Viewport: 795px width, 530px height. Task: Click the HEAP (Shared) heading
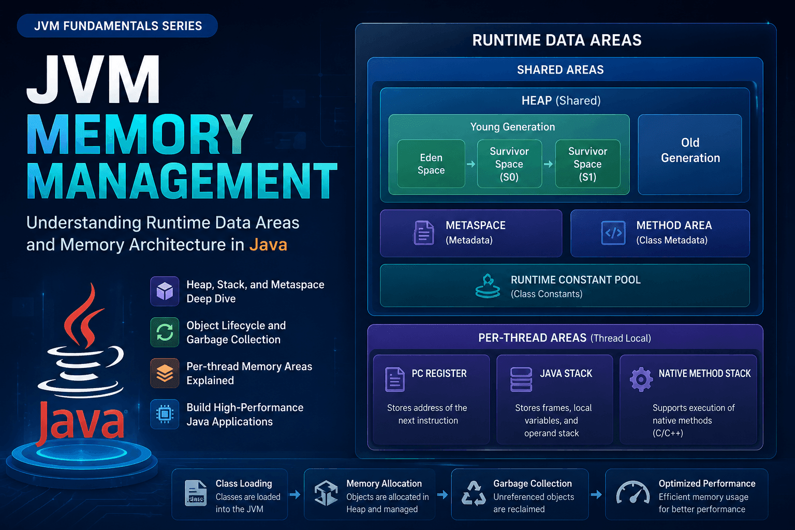pos(561,100)
